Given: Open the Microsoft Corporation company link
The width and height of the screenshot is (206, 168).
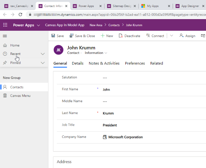Looking at the screenshot, I should 126,137.
